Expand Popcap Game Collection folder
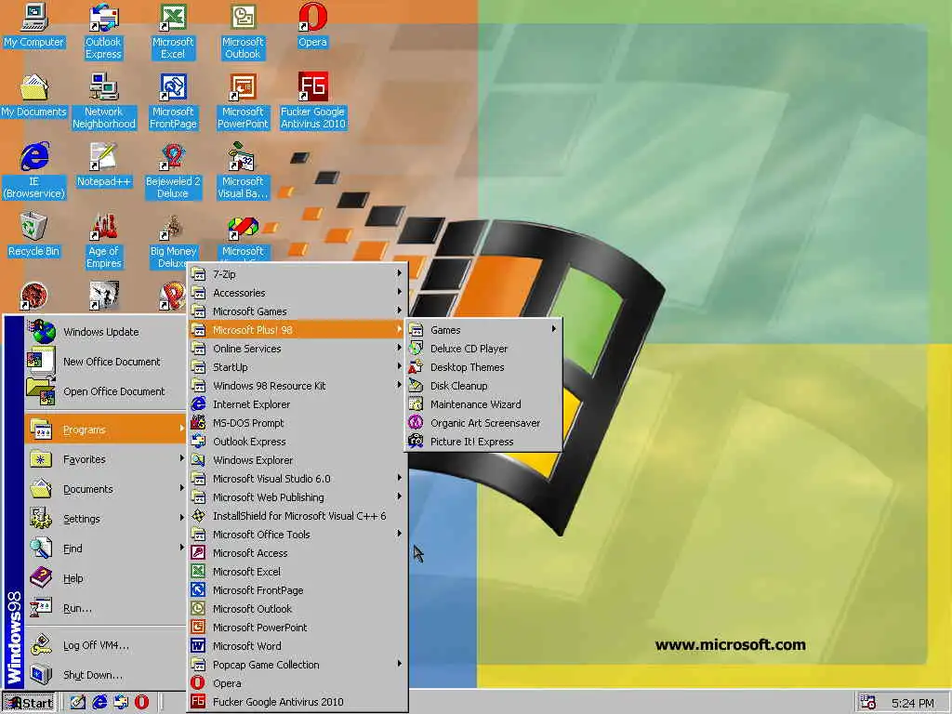This screenshot has width=952, height=714. 297,665
